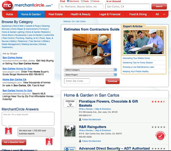171x151 pixels.
Task: Open the Select Category dropdown
Action: (x=90, y=70)
